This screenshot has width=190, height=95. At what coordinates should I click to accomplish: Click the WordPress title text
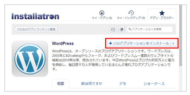(x=63, y=43)
